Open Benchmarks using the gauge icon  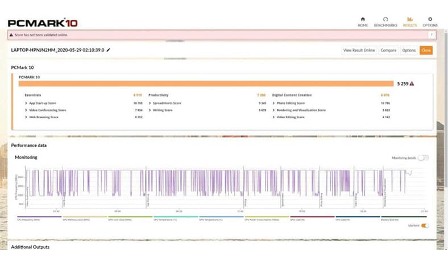[x=385, y=19]
